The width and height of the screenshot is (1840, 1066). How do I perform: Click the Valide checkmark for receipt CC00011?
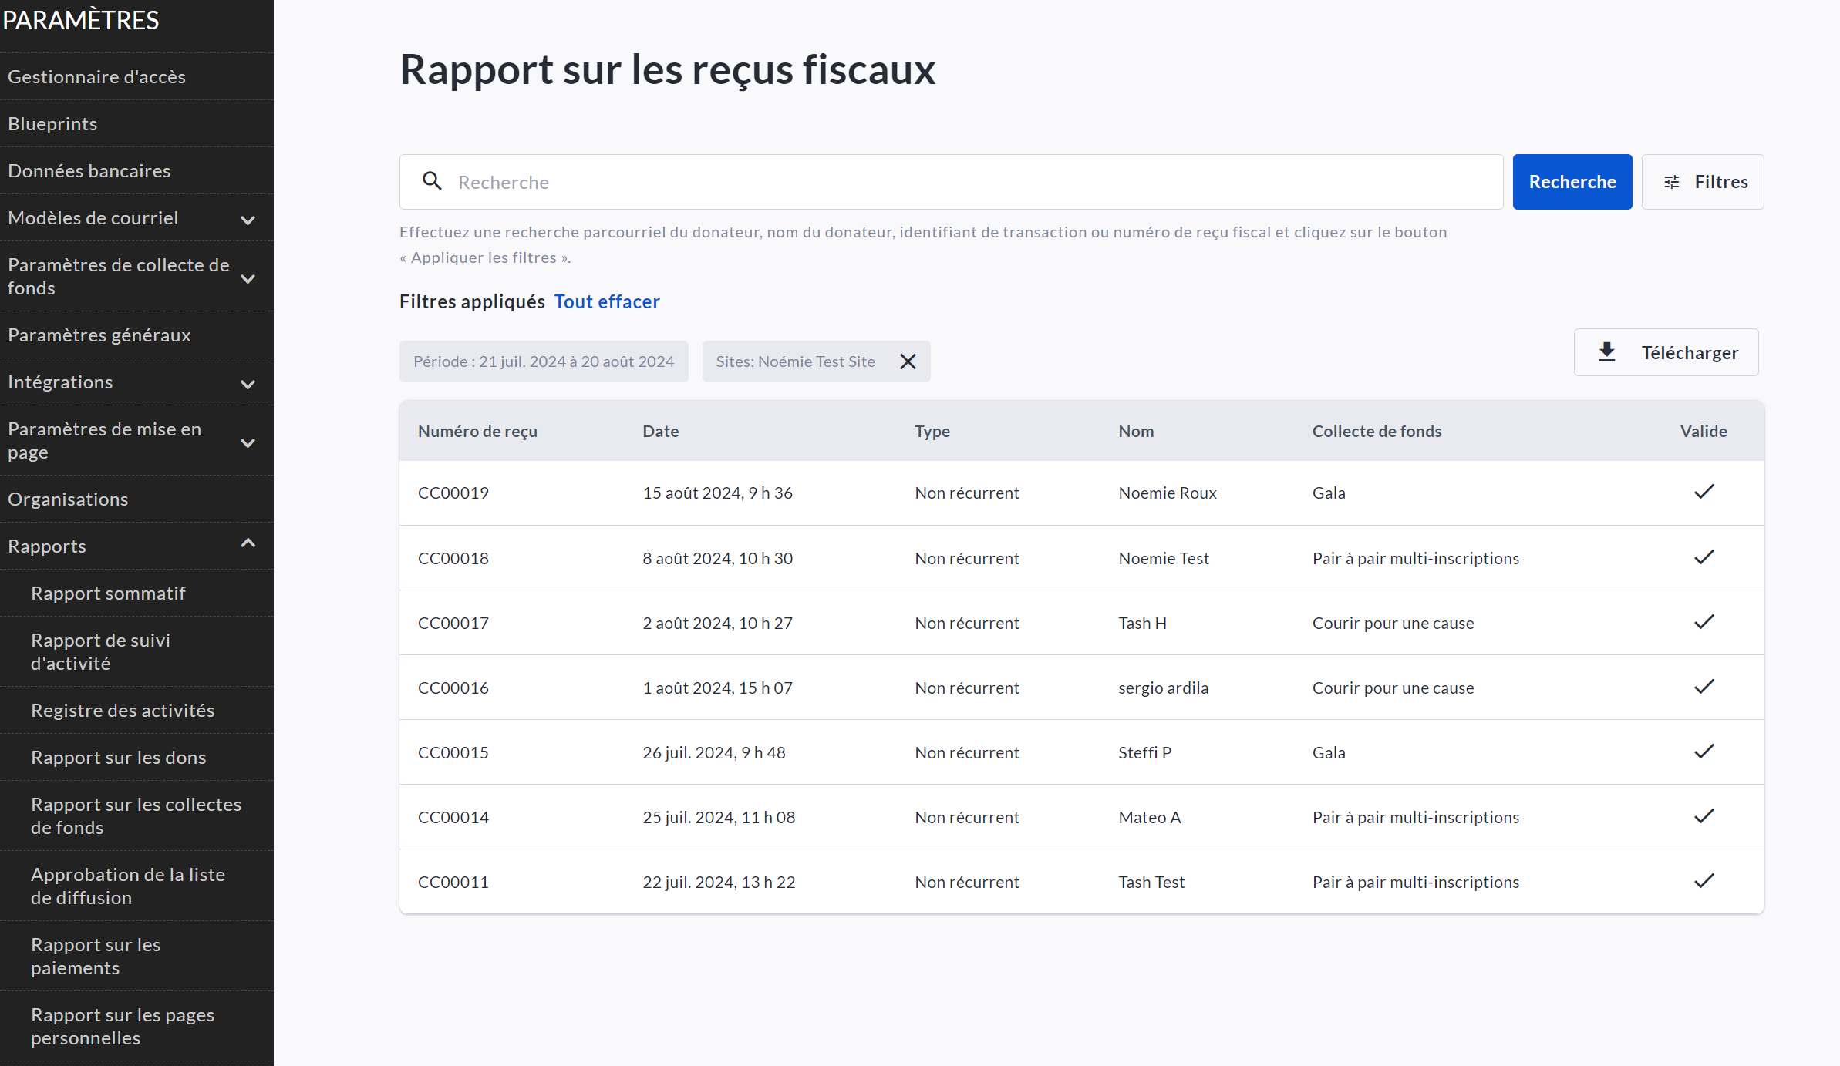pos(1704,881)
